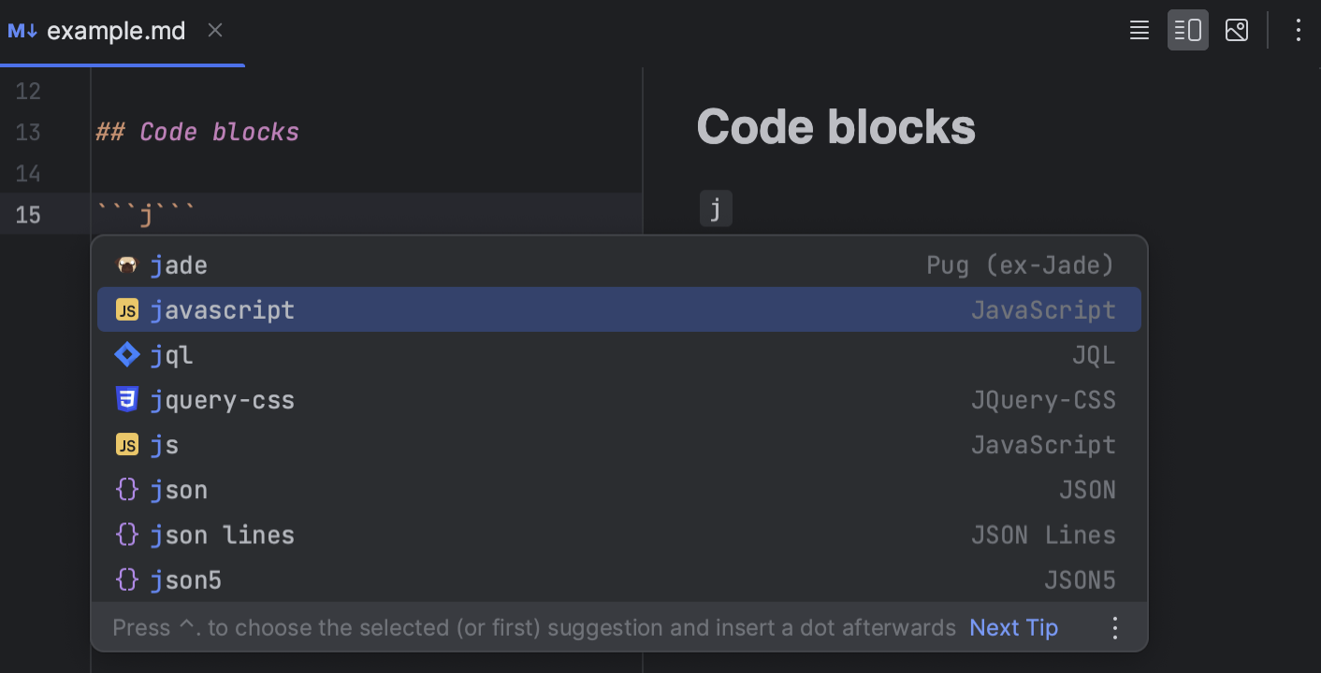Image resolution: width=1321 pixels, height=673 pixels.
Task: Show preview only using the image icon
Action: 1237,30
